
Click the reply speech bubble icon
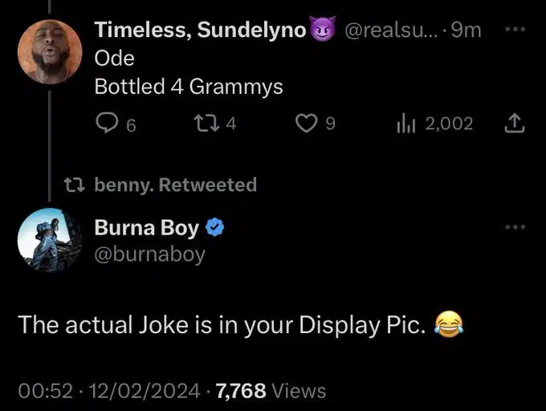point(107,123)
